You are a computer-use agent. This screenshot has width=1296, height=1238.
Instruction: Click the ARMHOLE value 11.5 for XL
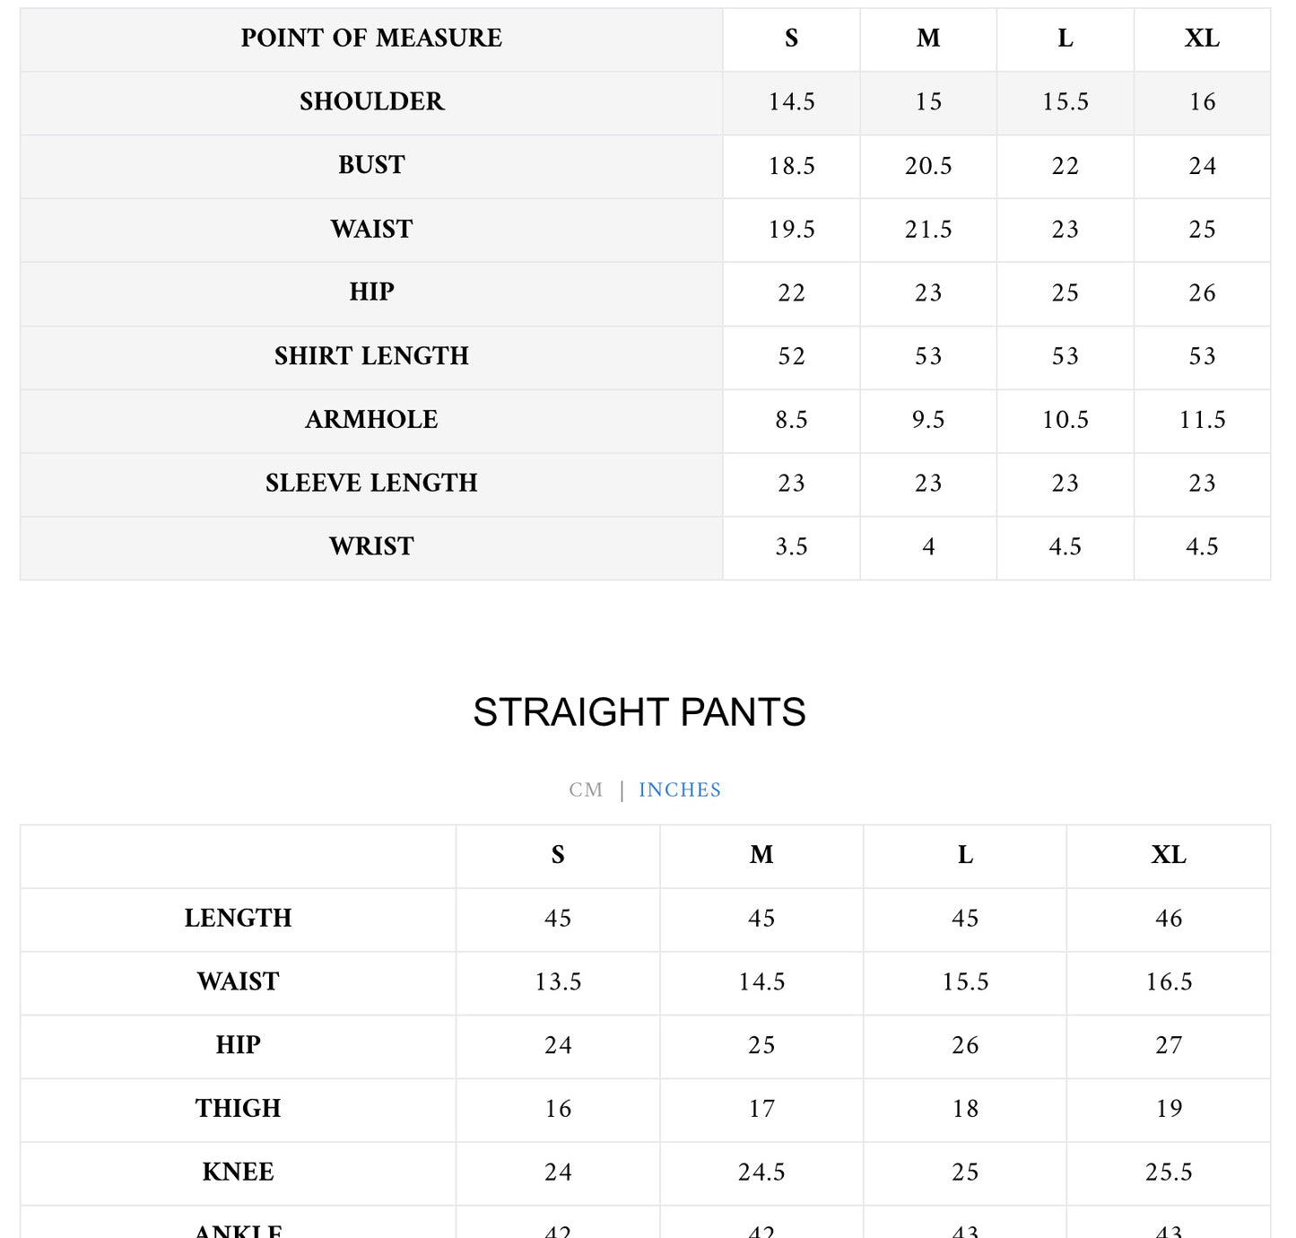tap(1202, 420)
